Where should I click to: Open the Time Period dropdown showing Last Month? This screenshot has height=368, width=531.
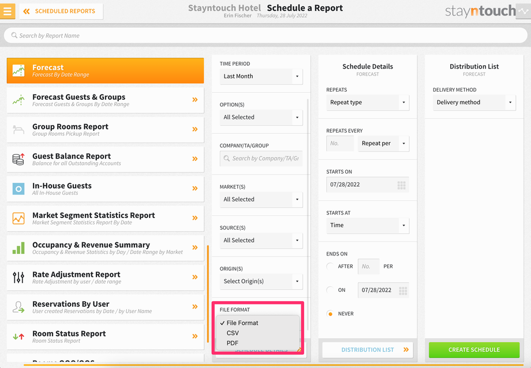[x=261, y=77]
